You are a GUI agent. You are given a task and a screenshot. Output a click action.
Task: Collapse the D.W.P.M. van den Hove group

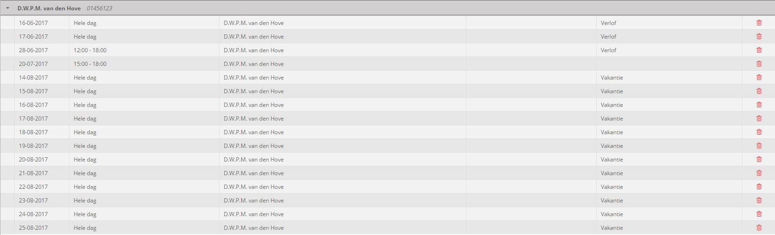[x=8, y=8]
